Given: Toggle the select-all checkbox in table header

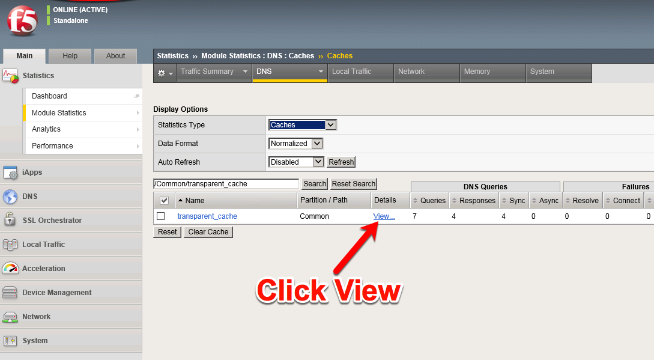Looking at the screenshot, I should (x=165, y=201).
